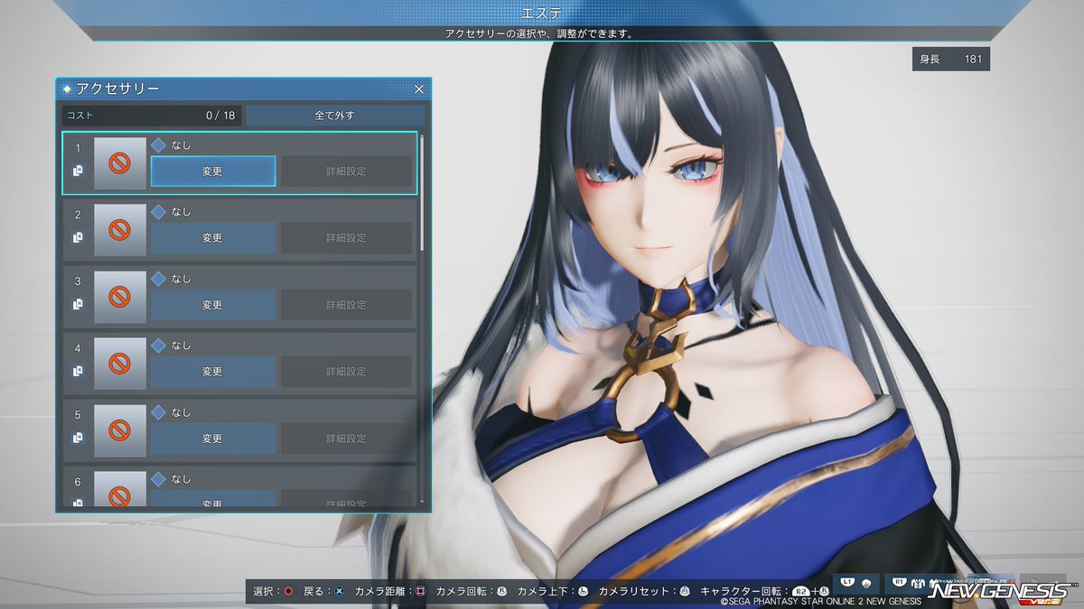Click the blue diamond icon in slot 6

(158, 478)
